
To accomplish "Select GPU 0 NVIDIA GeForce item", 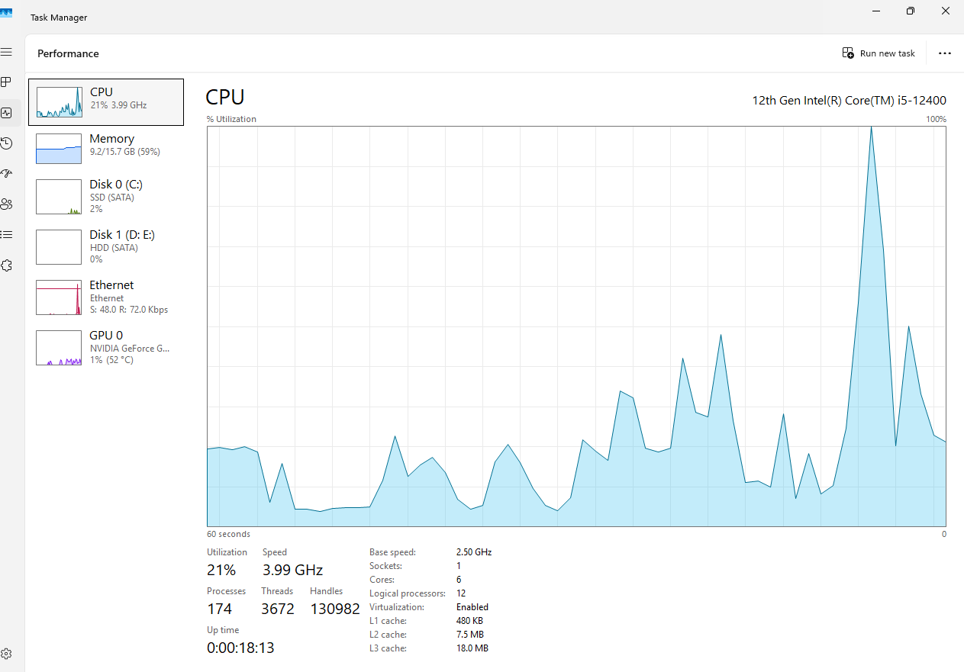I will click(x=106, y=348).
